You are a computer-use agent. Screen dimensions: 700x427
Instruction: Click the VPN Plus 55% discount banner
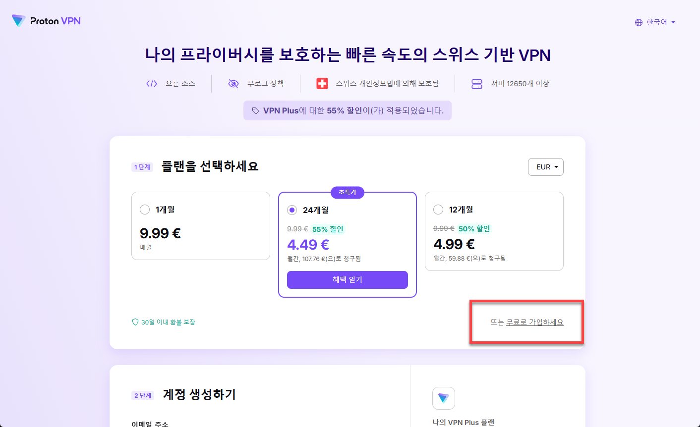click(348, 111)
